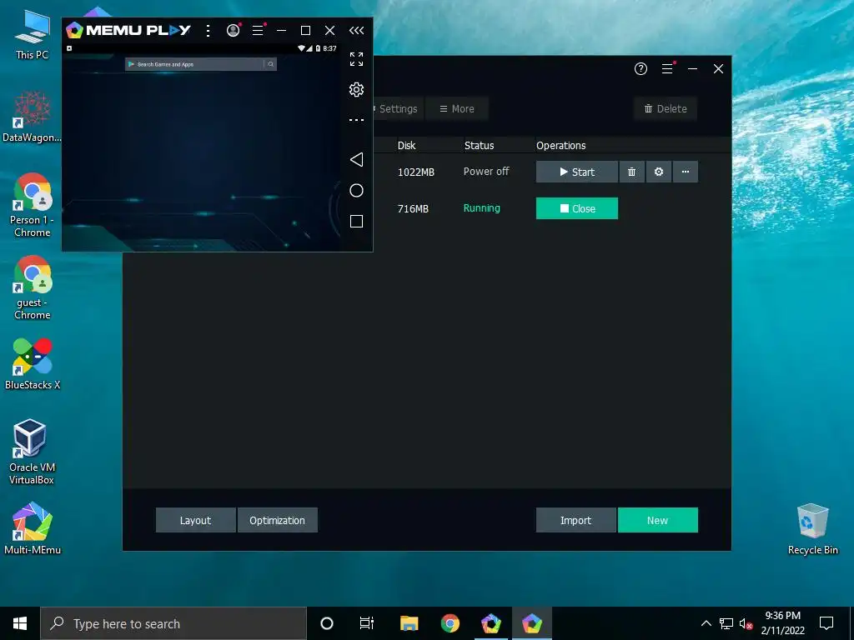Tap the Android Home circle button
The image size is (854, 640).
click(356, 191)
